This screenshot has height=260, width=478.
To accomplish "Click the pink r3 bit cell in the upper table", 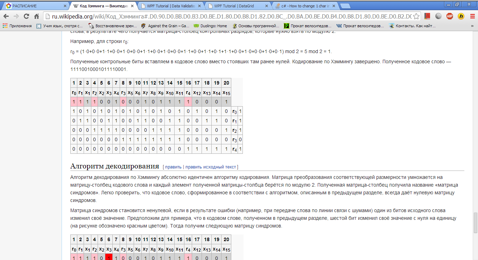I will pos(124,102).
